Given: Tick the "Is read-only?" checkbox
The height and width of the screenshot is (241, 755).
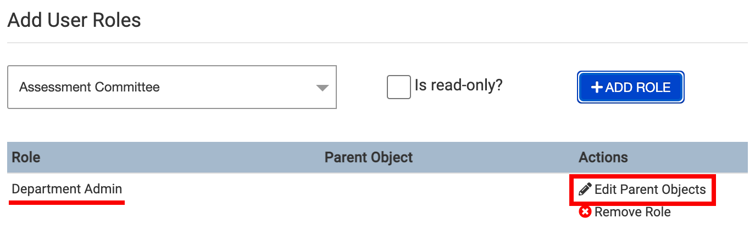Looking at the screenshot, I should 398,87.
